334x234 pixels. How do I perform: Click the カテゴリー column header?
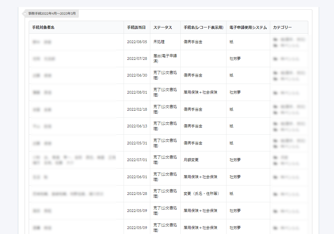pyautogui.click(x=282, y=27)
